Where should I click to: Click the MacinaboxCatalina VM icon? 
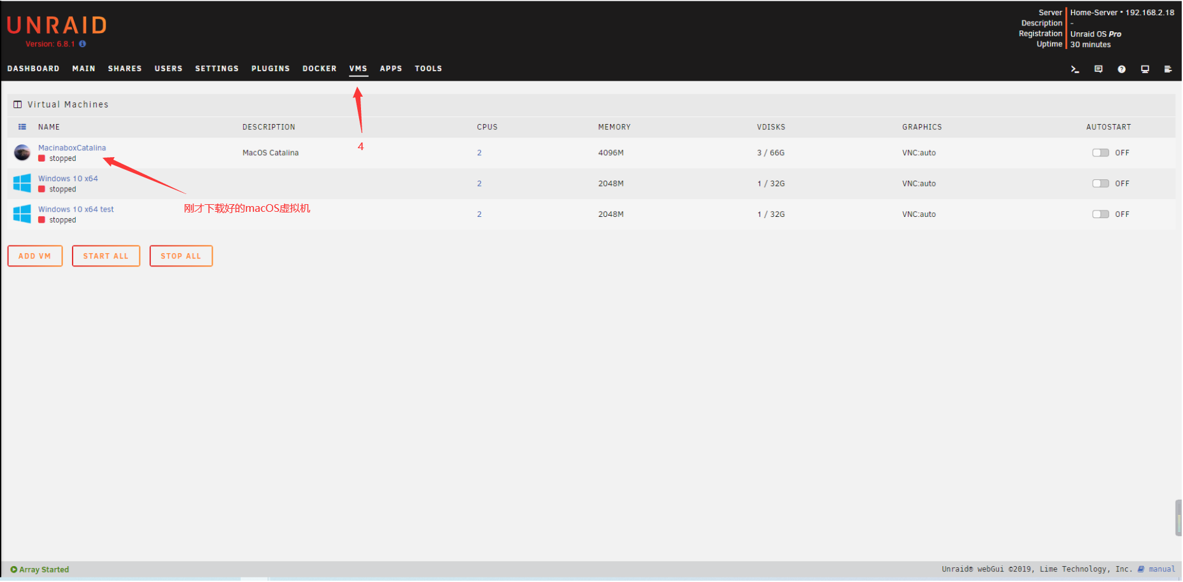22,153
